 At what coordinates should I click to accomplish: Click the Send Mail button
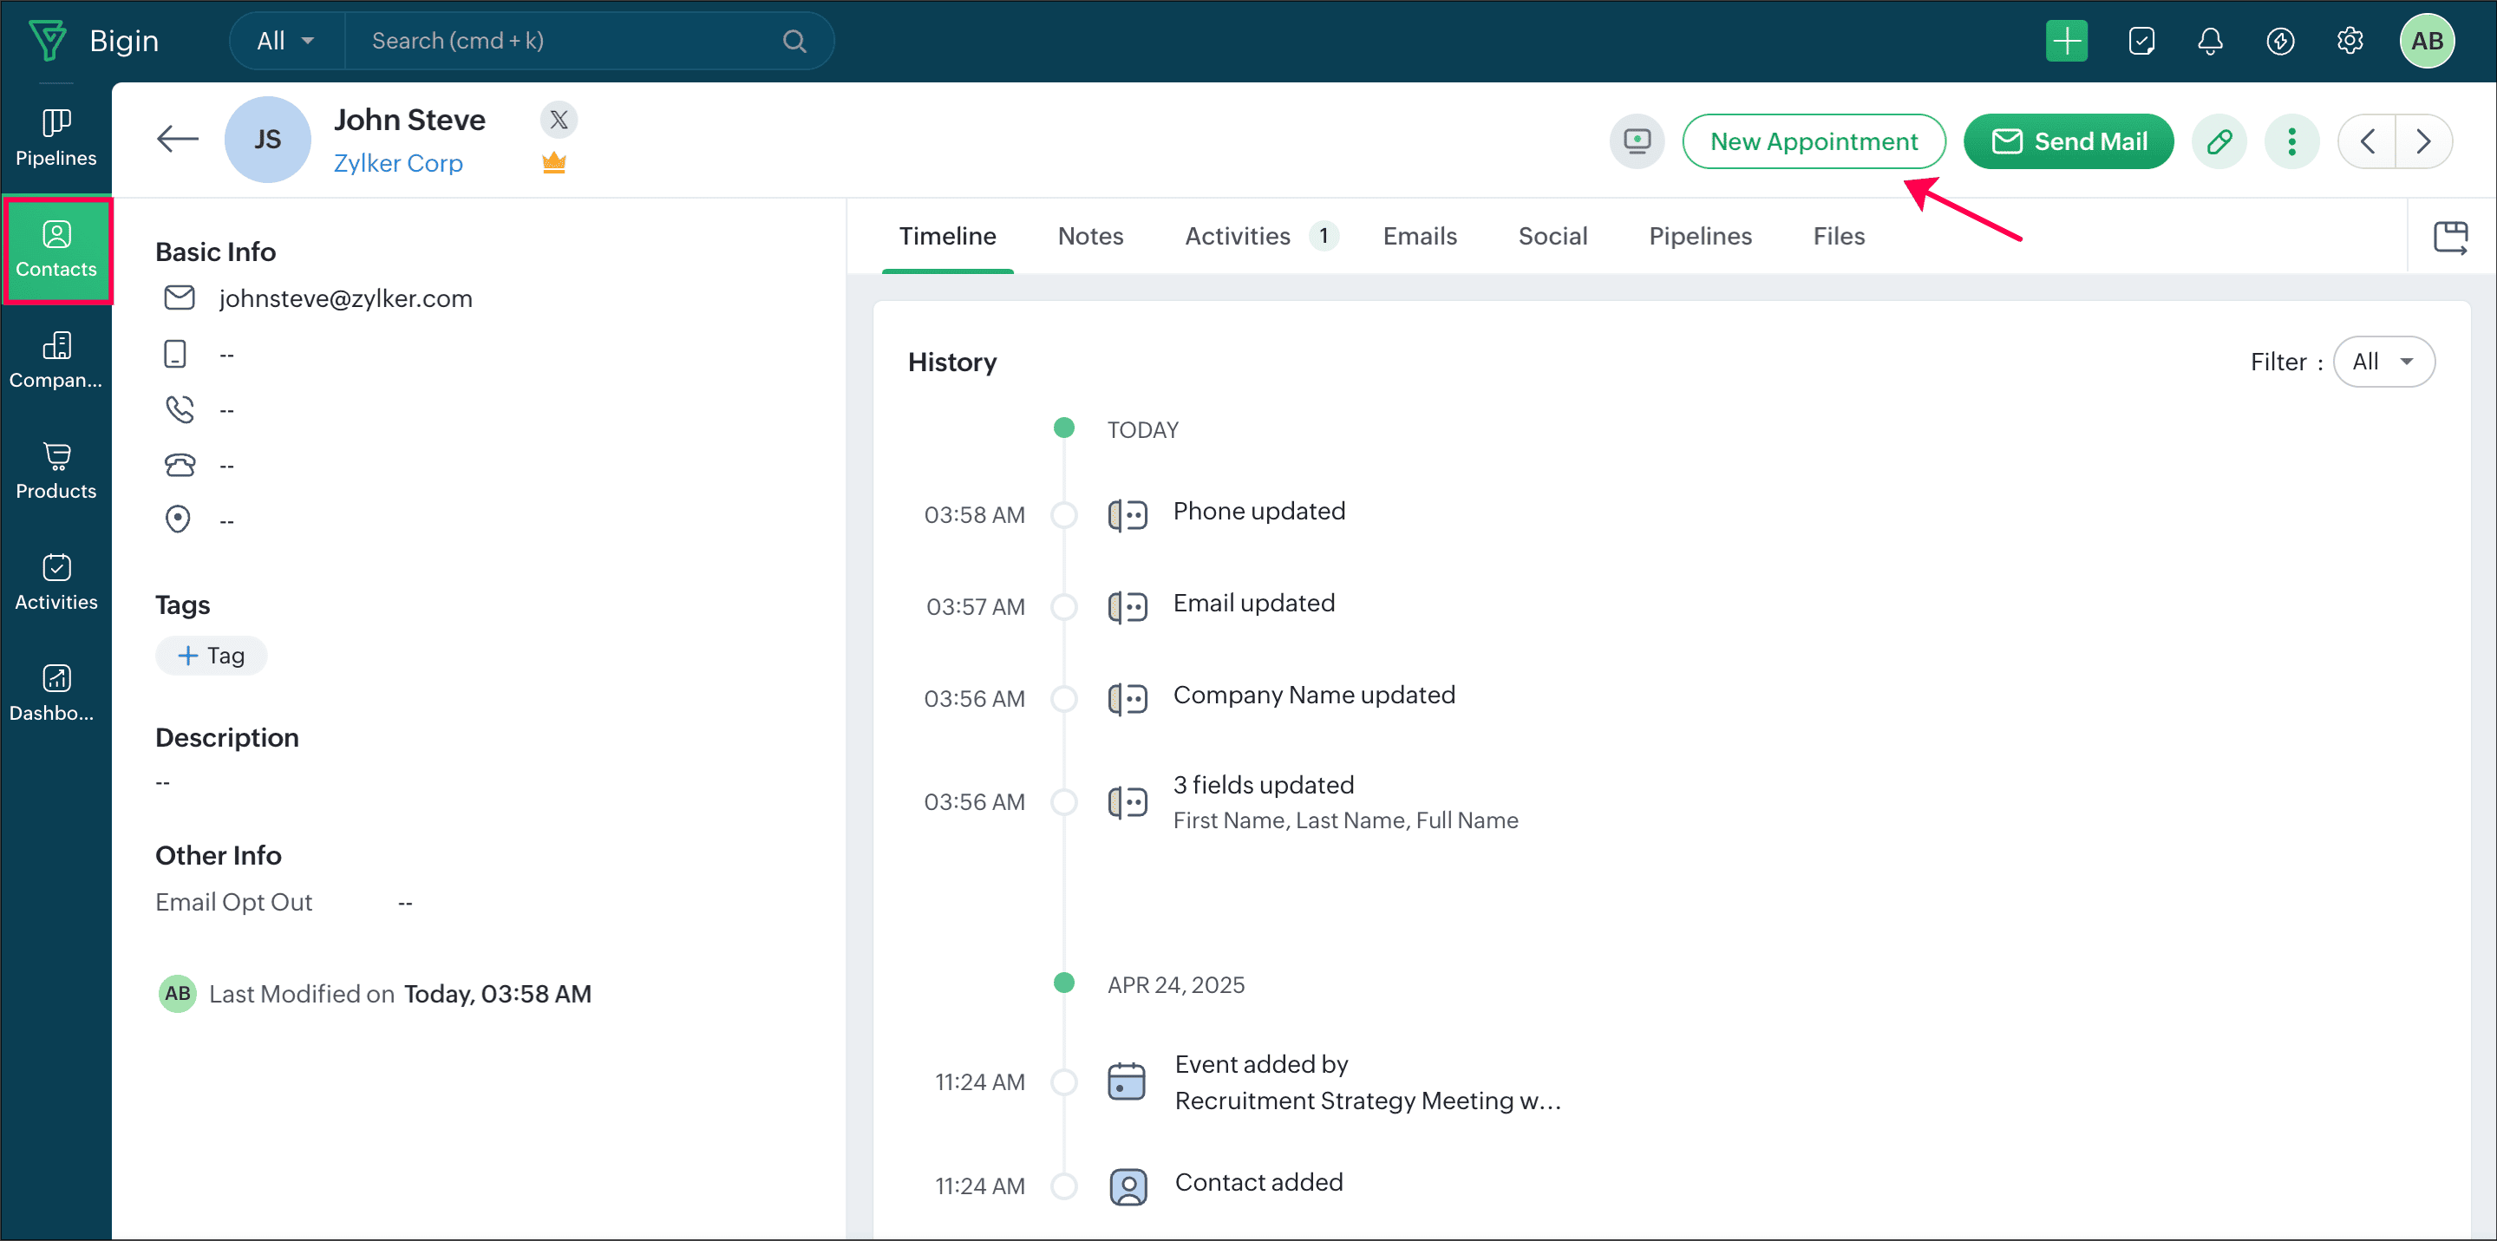(x=2068, y=141)
